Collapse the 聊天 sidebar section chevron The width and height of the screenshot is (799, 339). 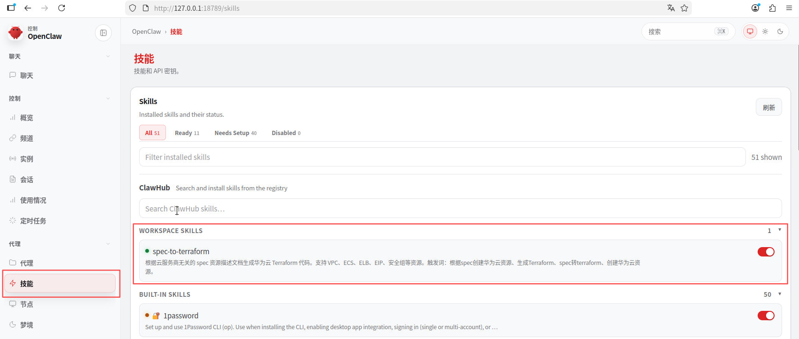tap(108, 56)
